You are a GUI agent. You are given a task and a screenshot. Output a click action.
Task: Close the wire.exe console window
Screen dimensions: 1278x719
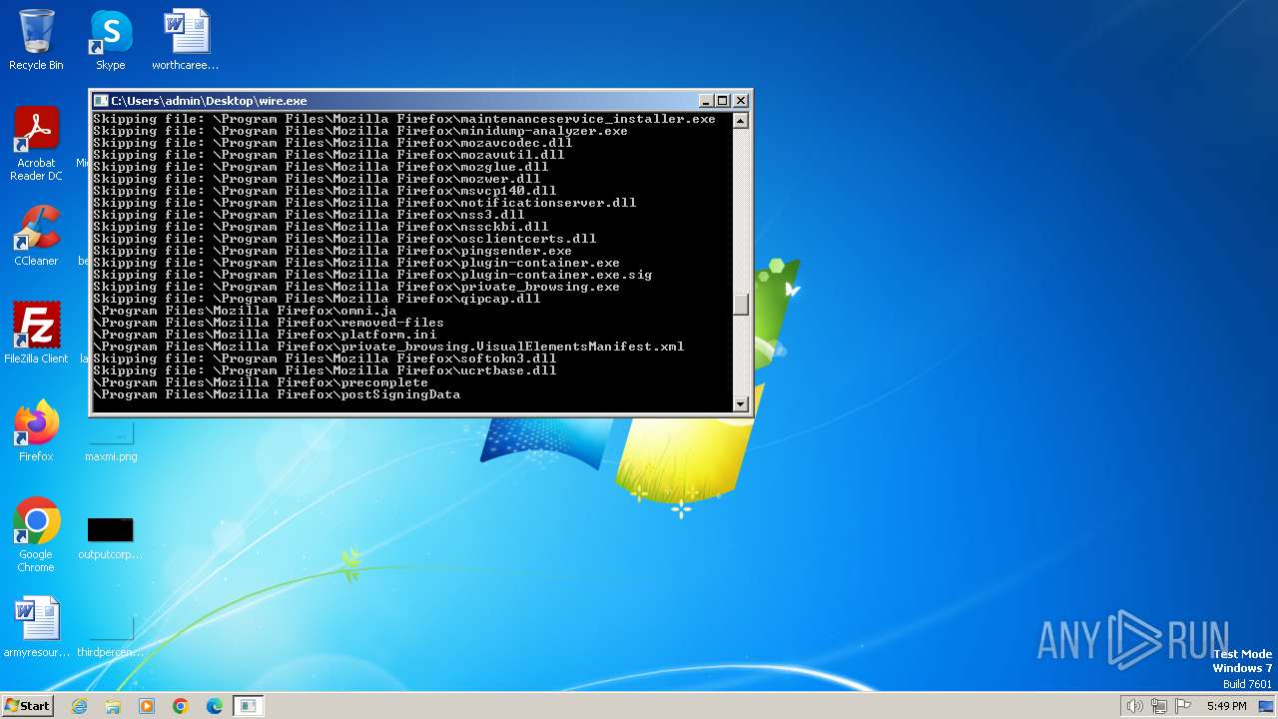pos(741,101)
